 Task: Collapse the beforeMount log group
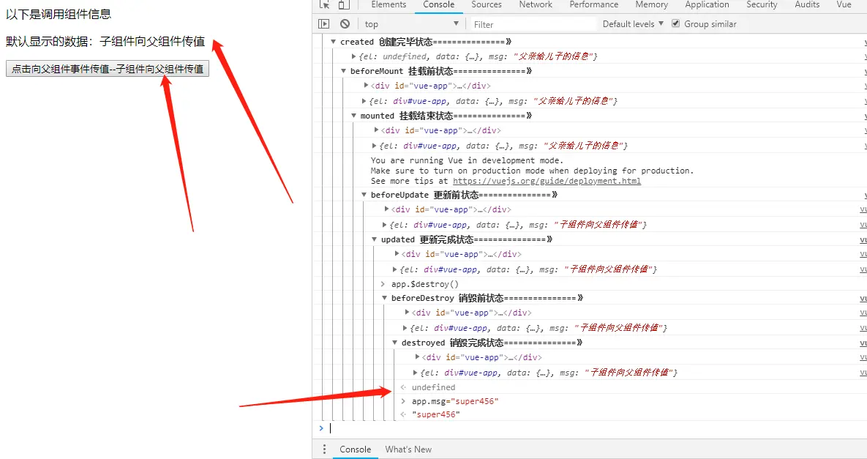pyautogui.click(x=343, y=71)
